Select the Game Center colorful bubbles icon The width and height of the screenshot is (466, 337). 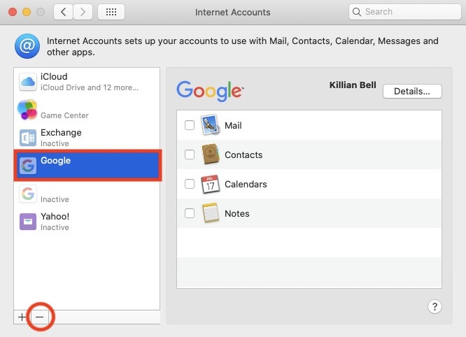click(x=28, y=110)
